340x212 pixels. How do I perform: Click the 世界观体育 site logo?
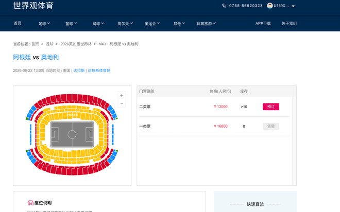click(33, 6)
